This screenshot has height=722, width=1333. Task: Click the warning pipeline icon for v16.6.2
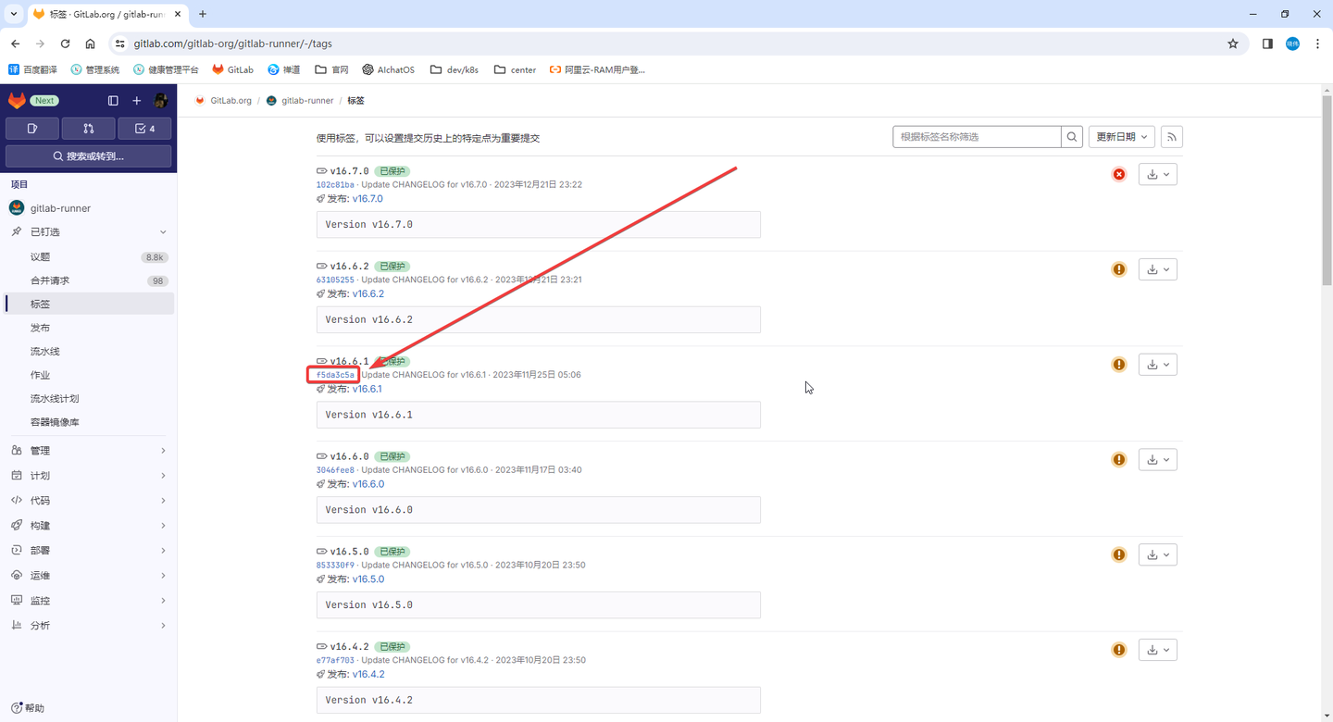1118,268
